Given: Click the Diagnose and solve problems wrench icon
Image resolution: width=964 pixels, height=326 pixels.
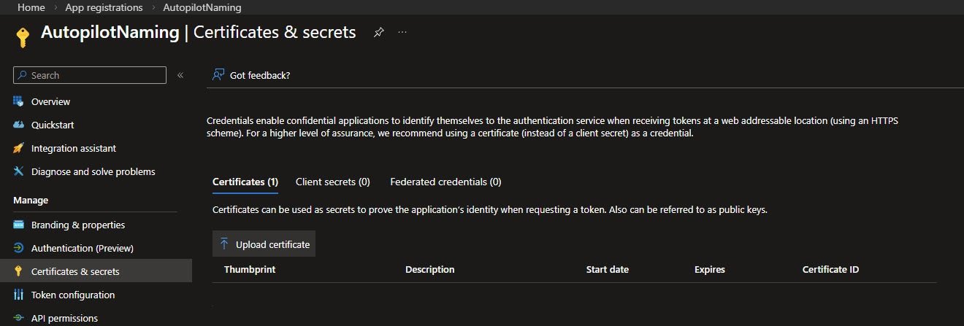Looking at the screenshot, I should pos(19,171).
